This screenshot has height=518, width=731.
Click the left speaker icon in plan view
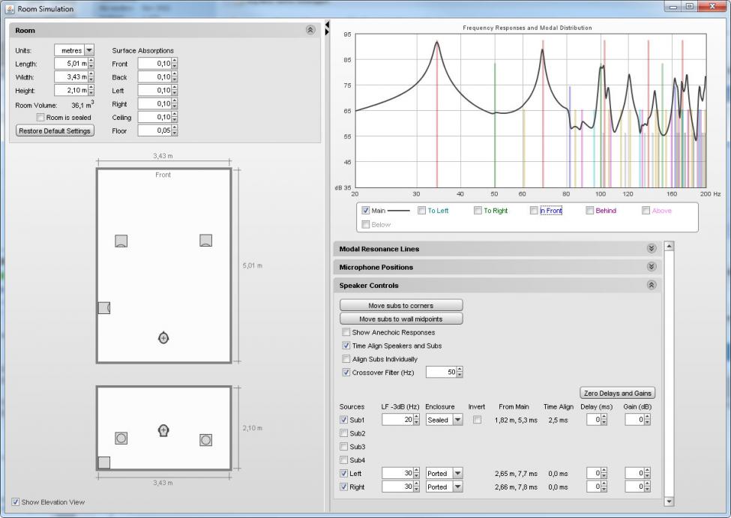[x=121, y=241]
